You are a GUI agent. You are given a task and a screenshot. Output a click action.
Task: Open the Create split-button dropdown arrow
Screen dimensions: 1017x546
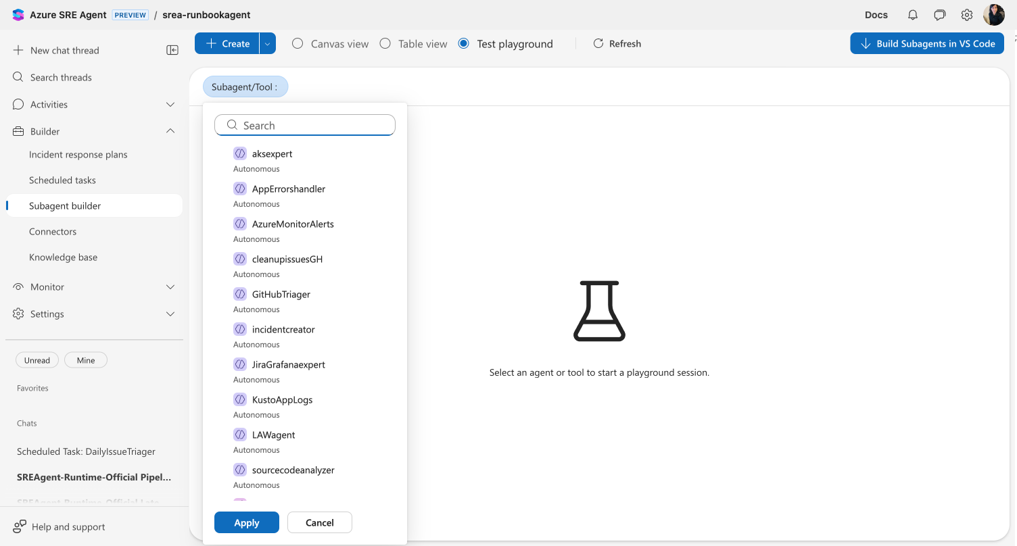tap(268, 43)
